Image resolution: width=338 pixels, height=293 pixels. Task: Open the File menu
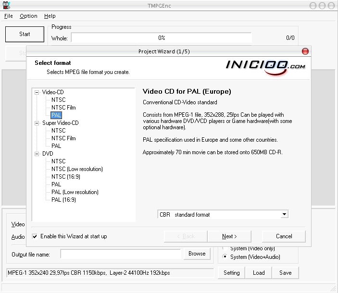pyautogui.click(x=8, y=16)
